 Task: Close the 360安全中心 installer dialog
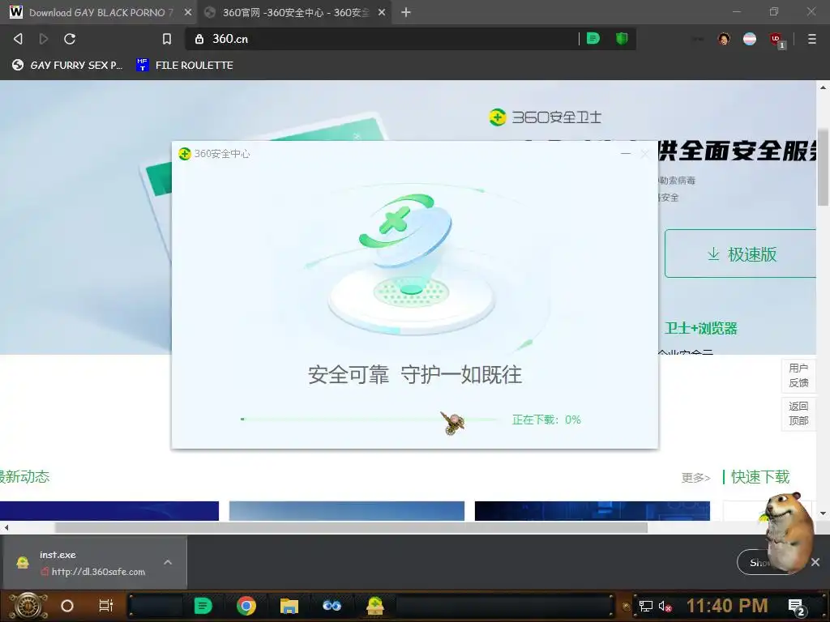tap(644, 154)
